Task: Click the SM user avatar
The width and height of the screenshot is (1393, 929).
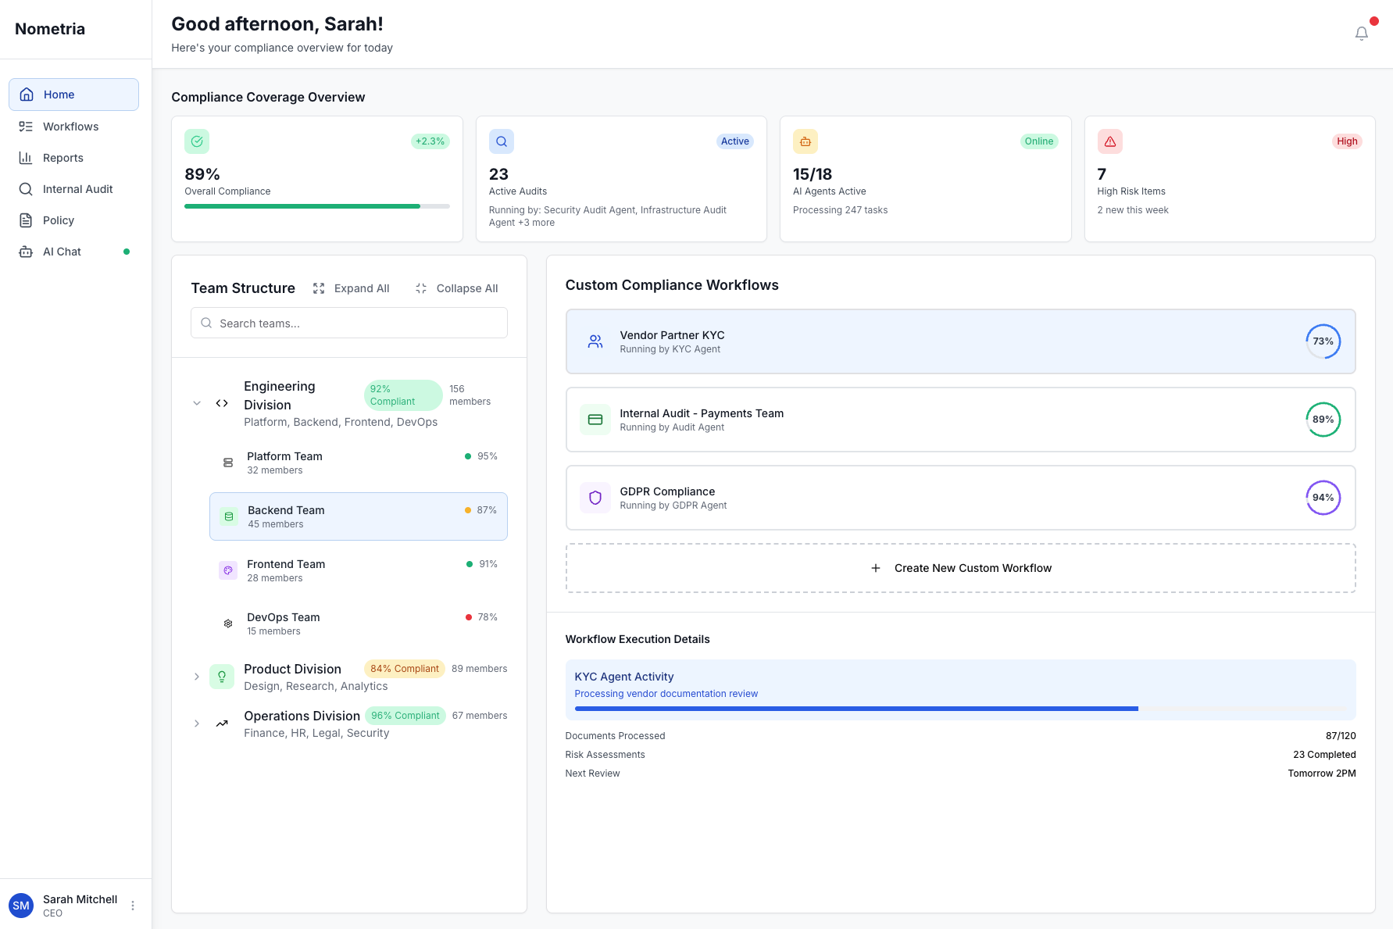Action: pos(21,906)
